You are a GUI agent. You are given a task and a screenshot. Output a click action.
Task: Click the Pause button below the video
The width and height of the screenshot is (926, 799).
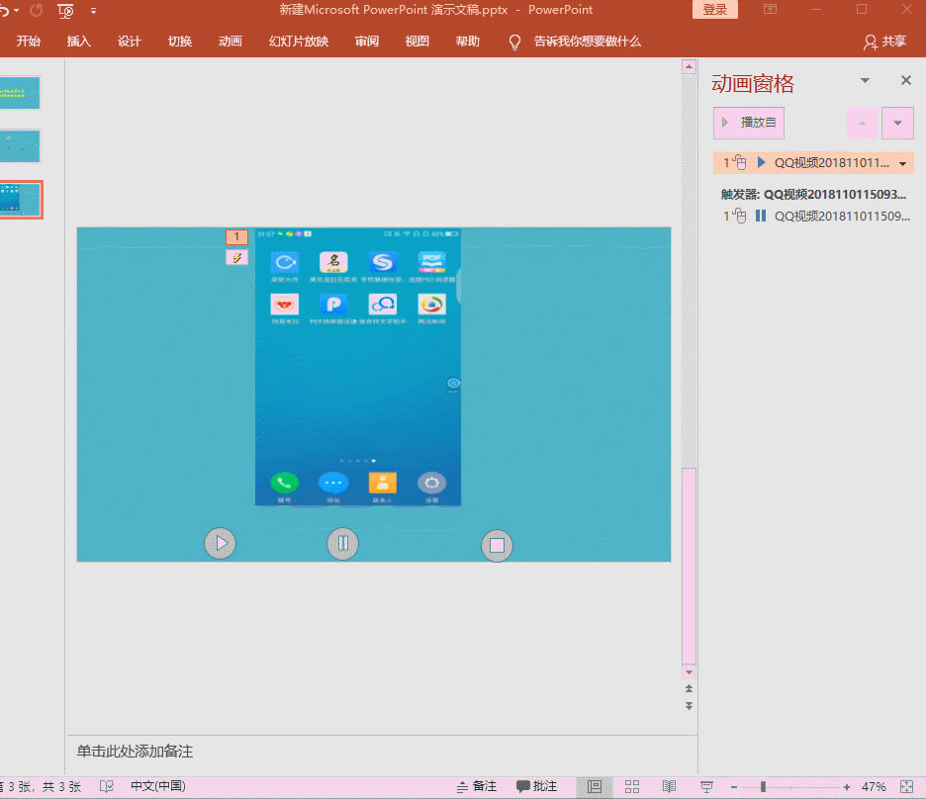tap(342, 543)
